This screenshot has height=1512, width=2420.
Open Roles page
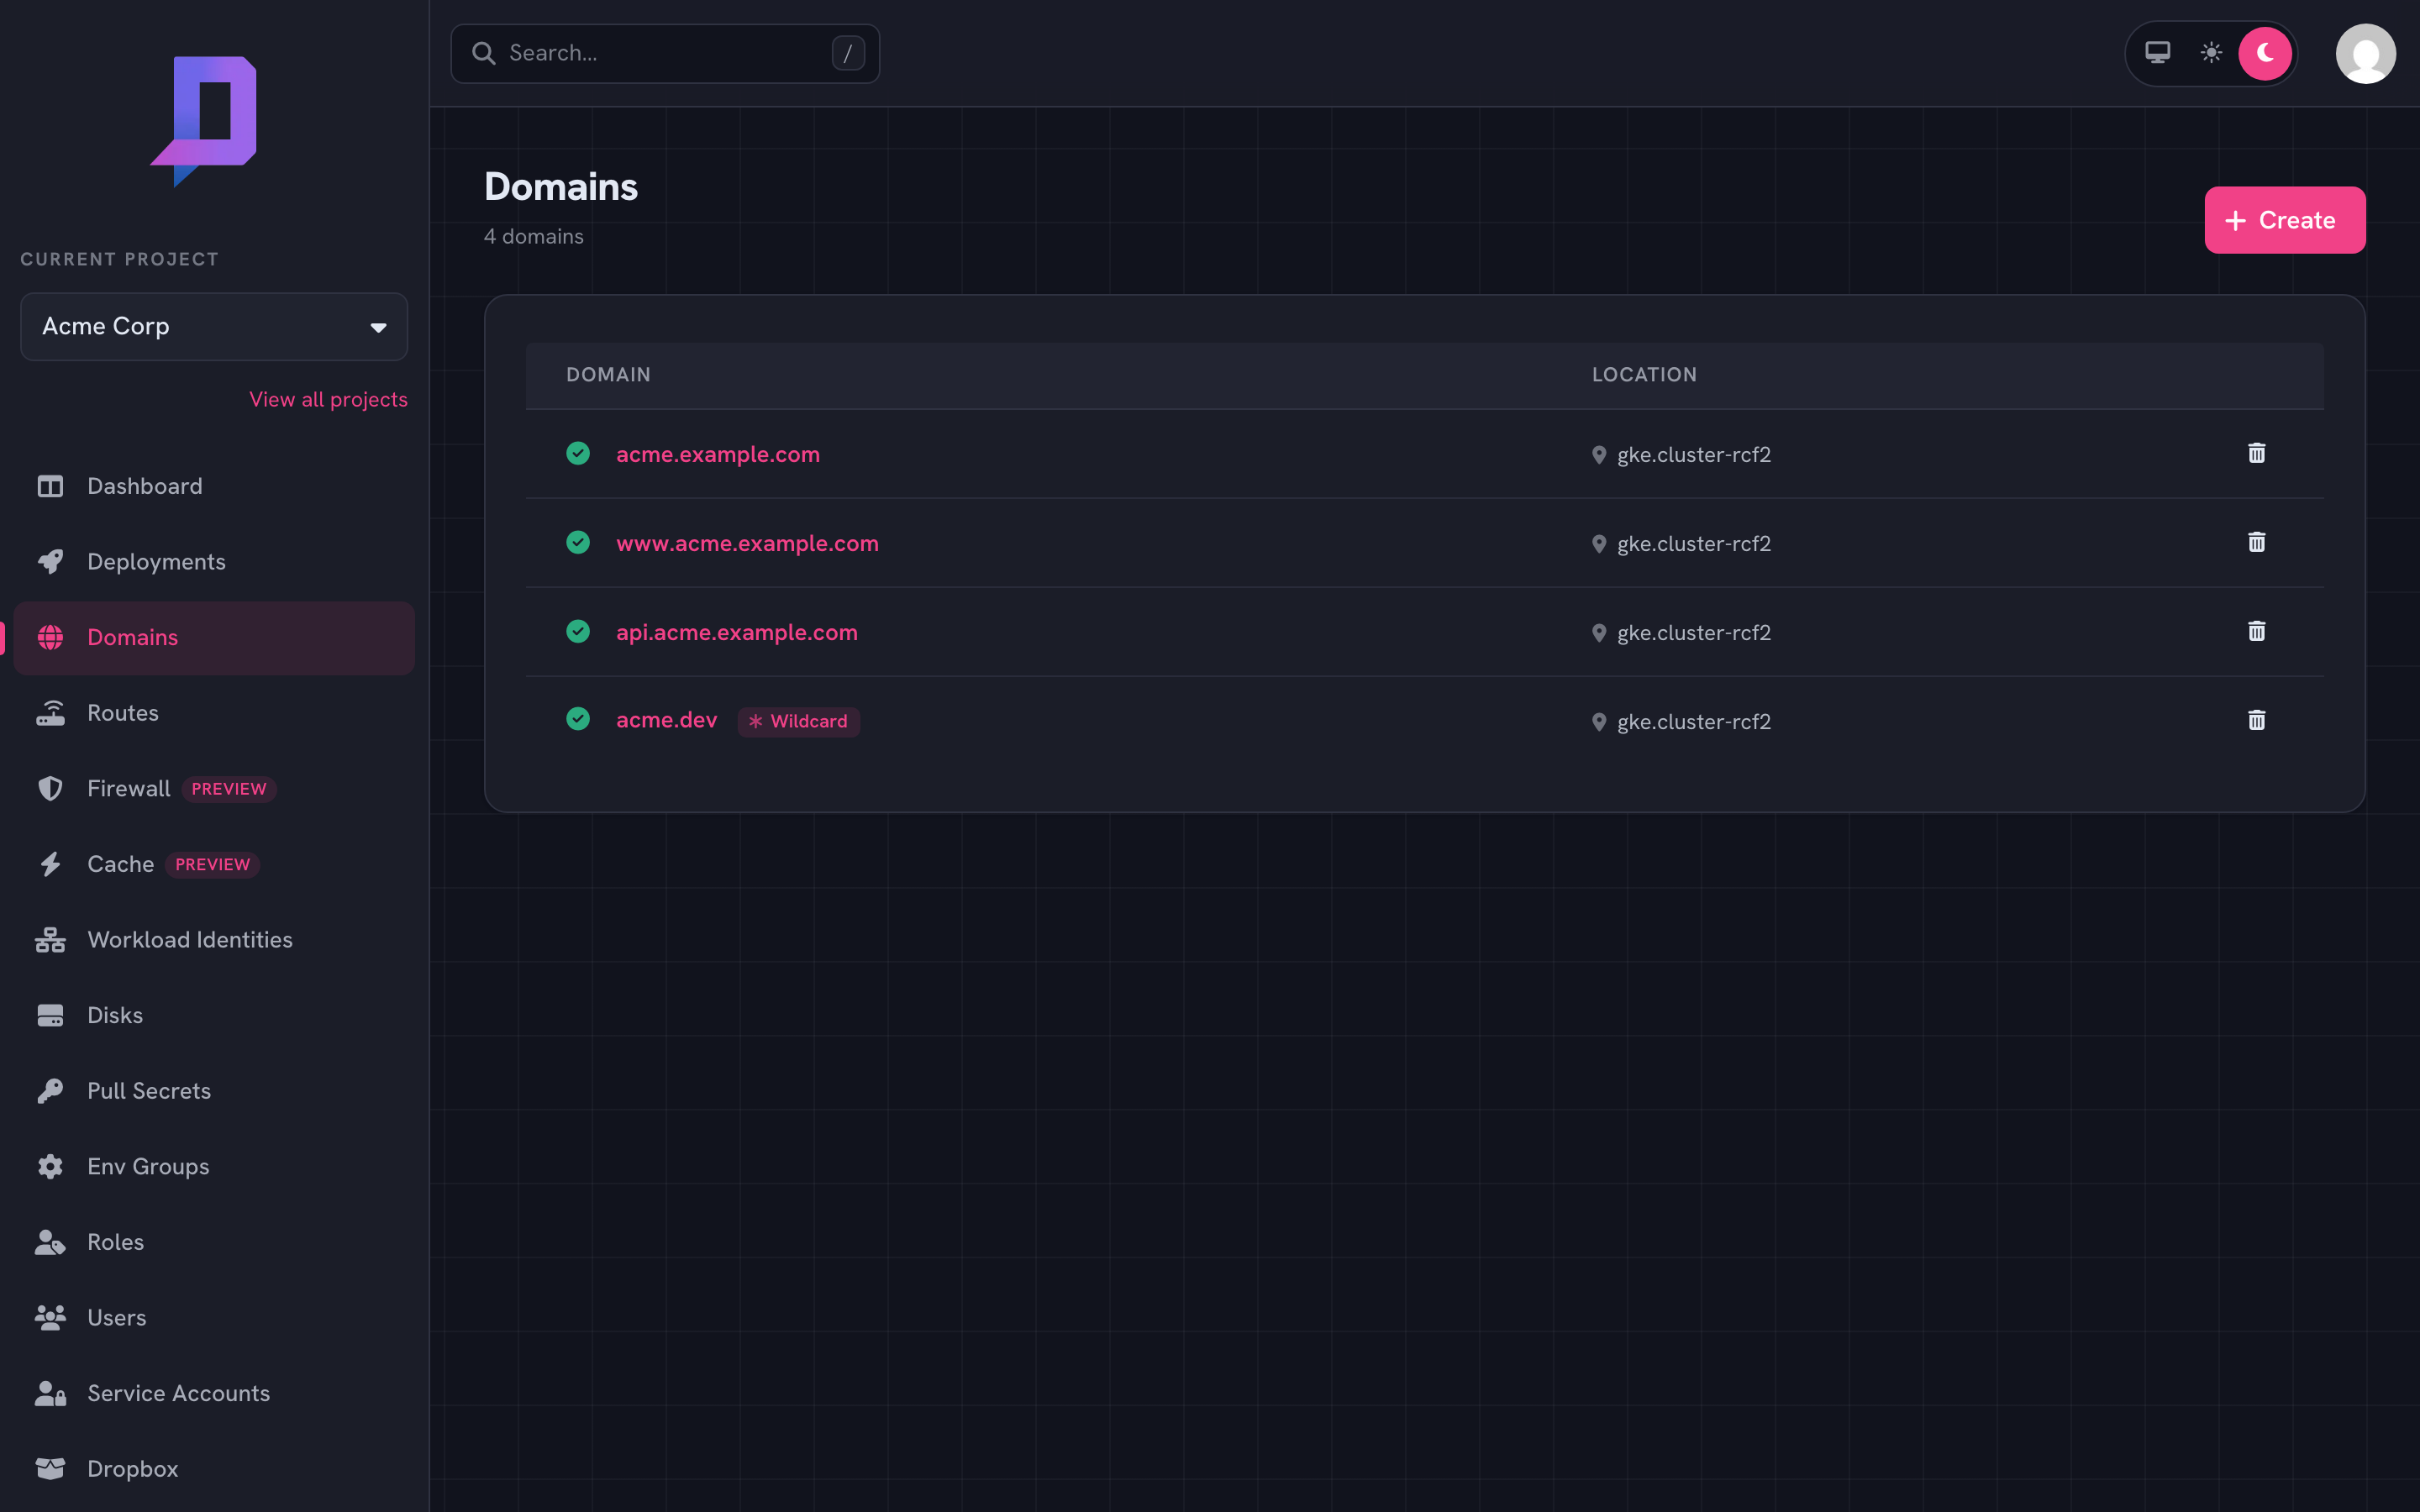214,1242
